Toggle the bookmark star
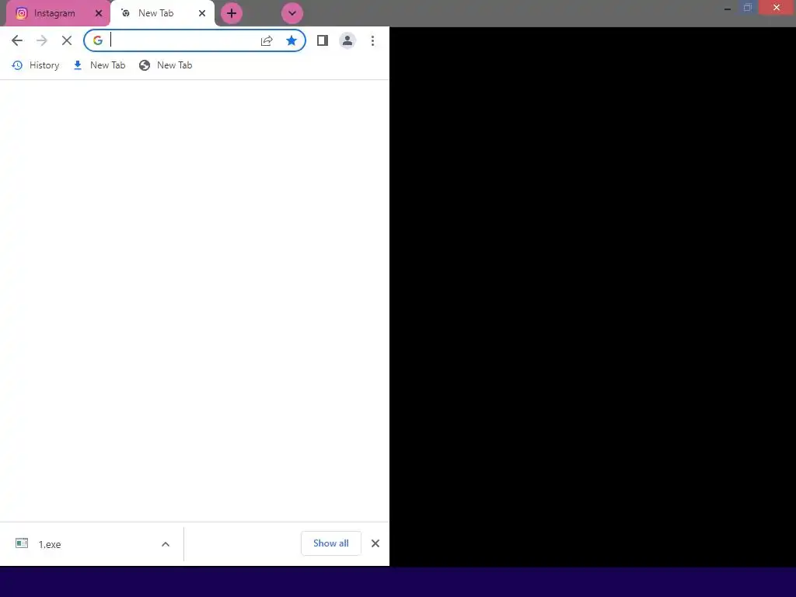Image resolution: width=796 pixels, height=597 pixels. pos(292,40)
